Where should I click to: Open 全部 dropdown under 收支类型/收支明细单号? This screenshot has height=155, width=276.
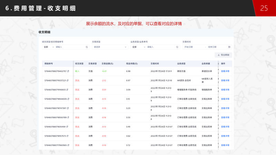pyautogui.click(x=48, y=47)
